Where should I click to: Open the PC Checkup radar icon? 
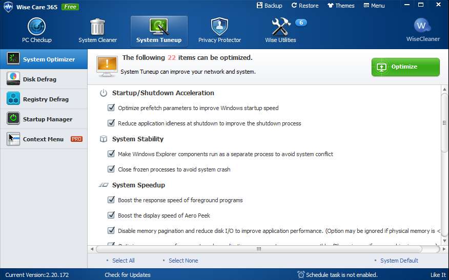coord(37,27)
